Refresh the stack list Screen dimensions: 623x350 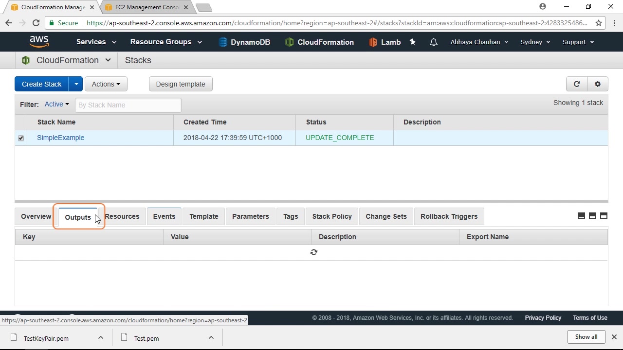pos(577,84)
